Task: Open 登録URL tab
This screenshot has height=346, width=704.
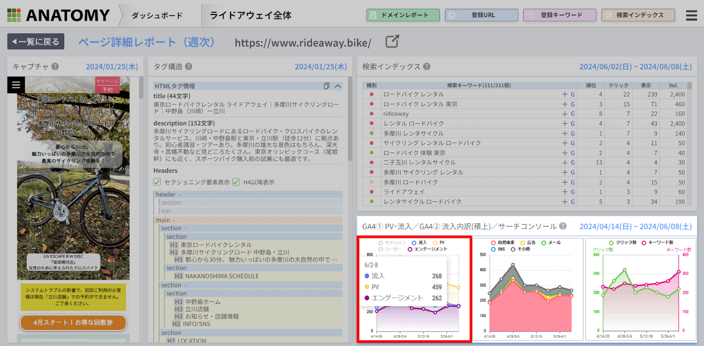Action: pos(481,15)
